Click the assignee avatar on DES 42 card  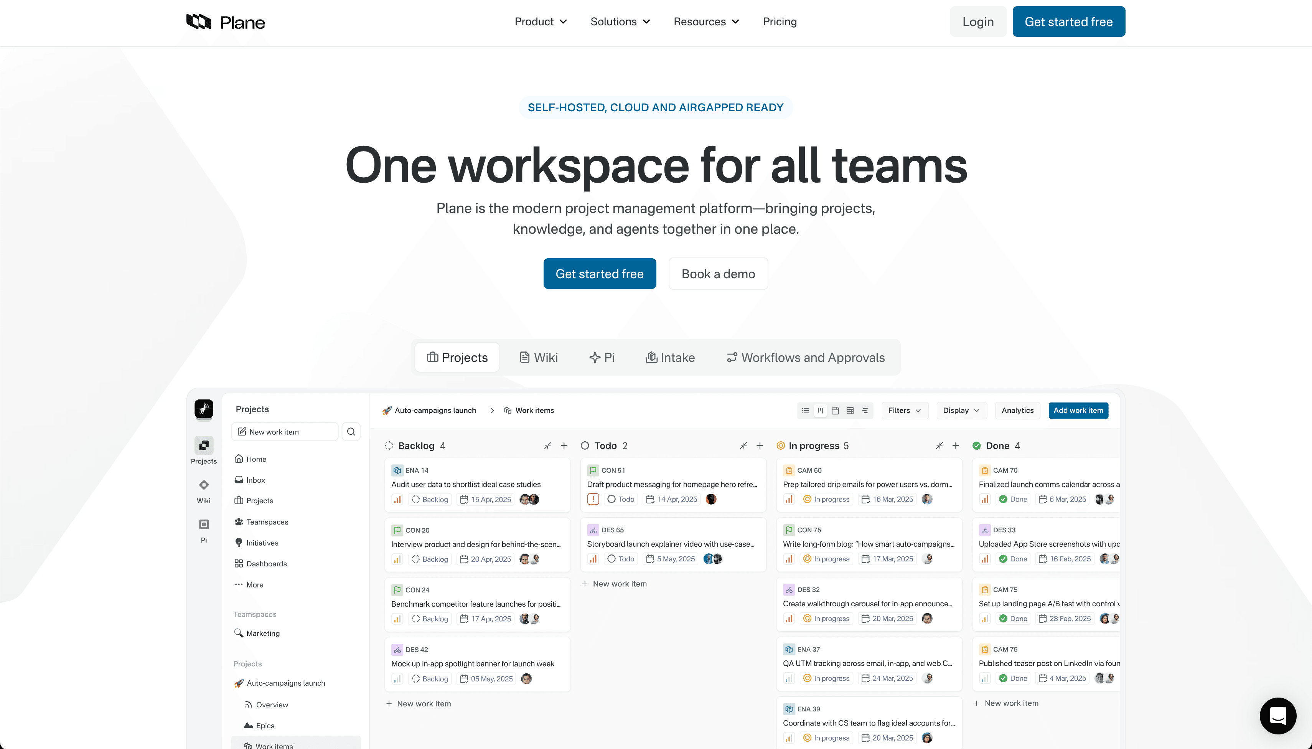click(x=526, y=678)
